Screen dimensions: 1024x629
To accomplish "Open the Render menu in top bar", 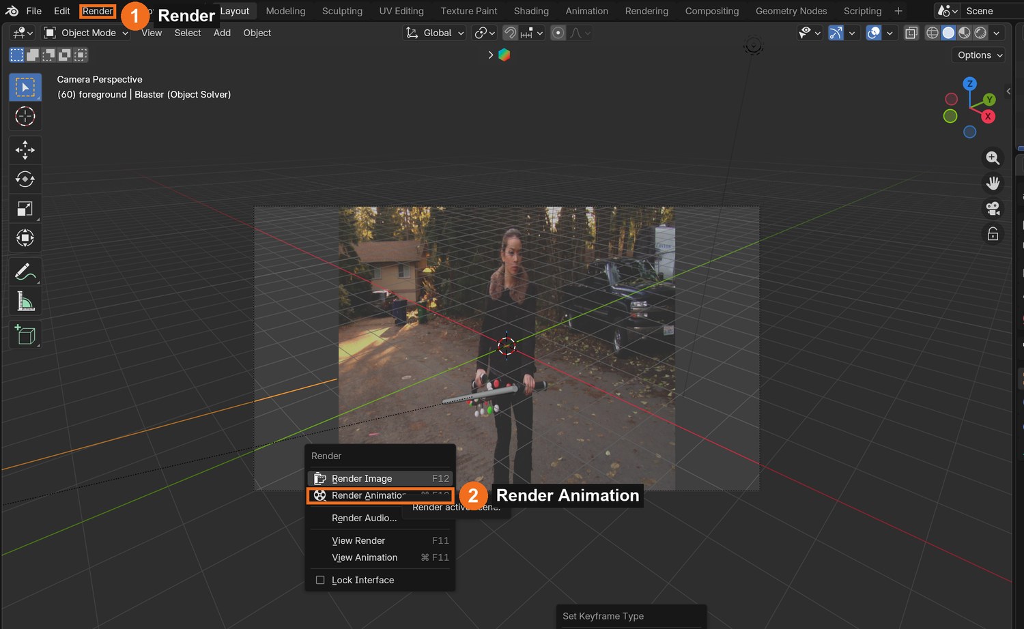I will point(98,11).
